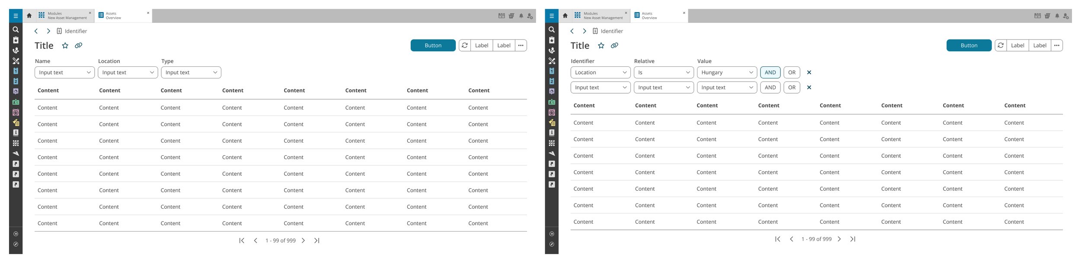Viewport: 1081px width, 263px height.
Task: Close the Modules tab in the right mockup
Action: coord(626,13)
